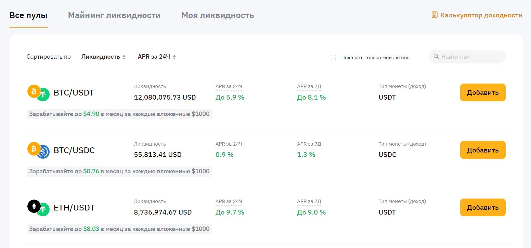Sort pools by APR за 24Ч
531x248 pixels.
click(157, 57)
